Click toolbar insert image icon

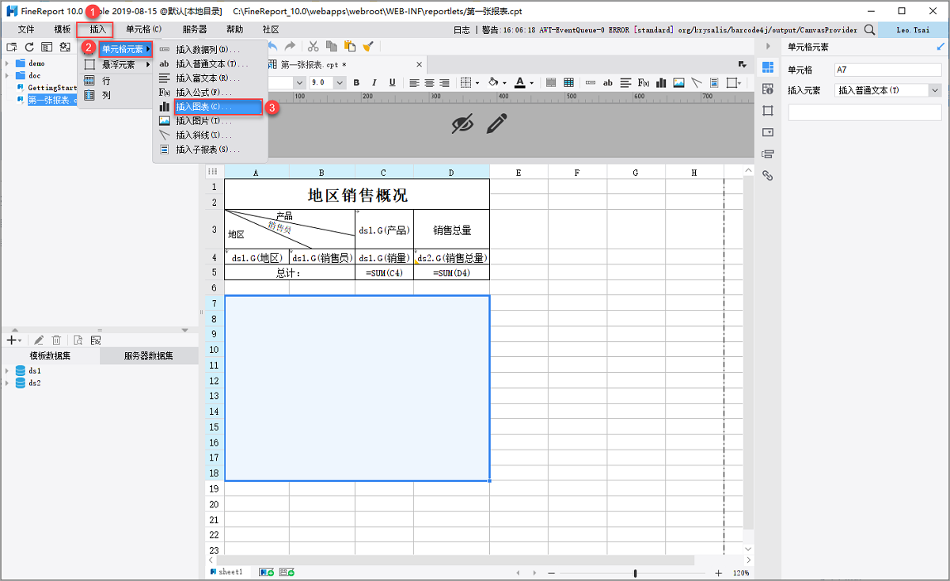point(678,82)
